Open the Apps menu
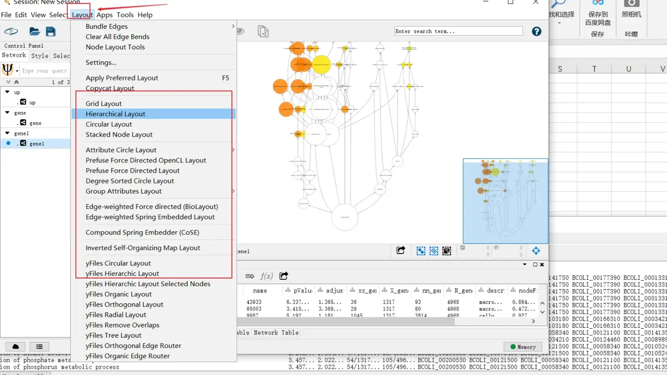Viewport: 667px width, 375px height. (105, 15)
